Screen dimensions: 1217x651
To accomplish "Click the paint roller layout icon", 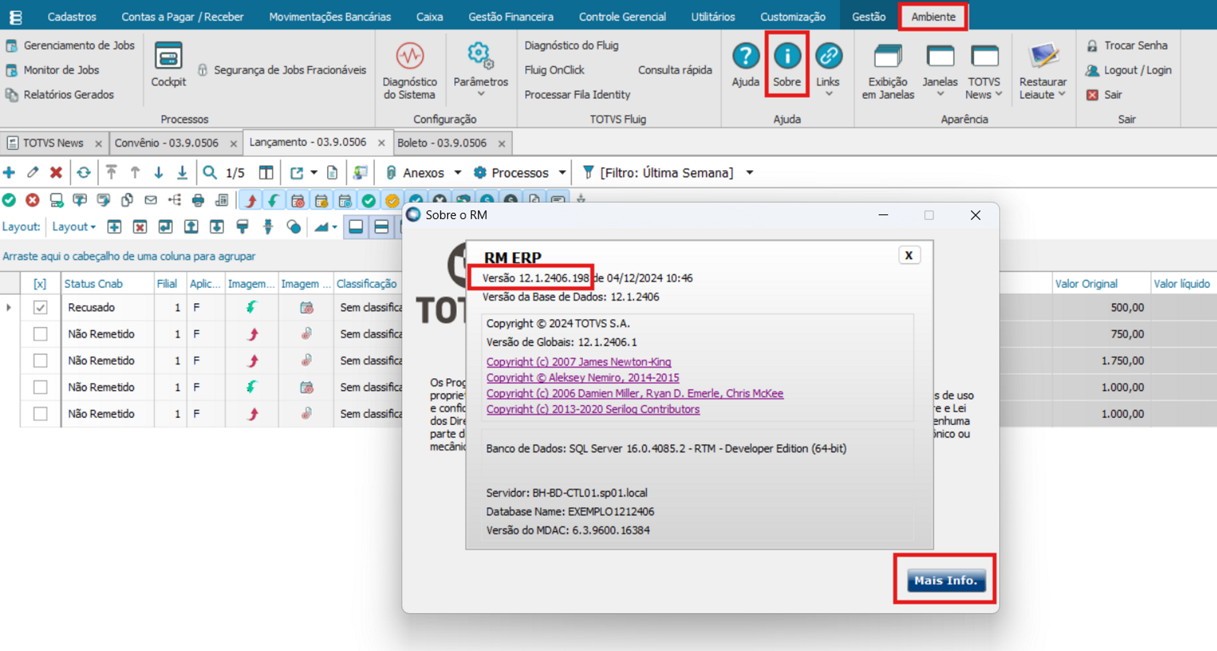I will click(x=242, y=227).
